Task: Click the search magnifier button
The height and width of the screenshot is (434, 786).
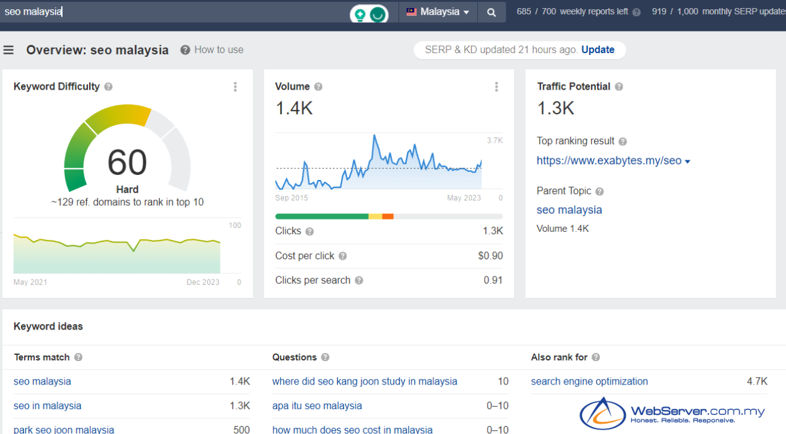Action: point(491,12)
